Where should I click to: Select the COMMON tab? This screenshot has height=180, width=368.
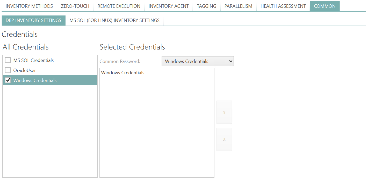[x=325, y=6]
